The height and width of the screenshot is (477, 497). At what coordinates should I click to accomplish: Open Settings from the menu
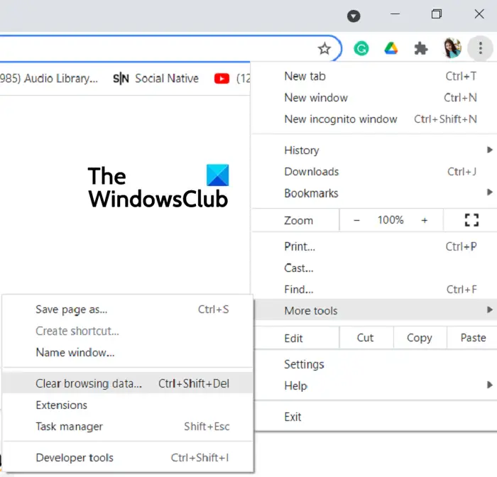(375, 364)
